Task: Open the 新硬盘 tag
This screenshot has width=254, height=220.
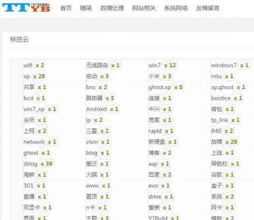Action: (x=156, y=142)
